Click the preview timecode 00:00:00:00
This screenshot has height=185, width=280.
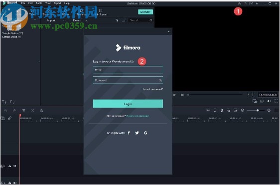tap(268, 95)
